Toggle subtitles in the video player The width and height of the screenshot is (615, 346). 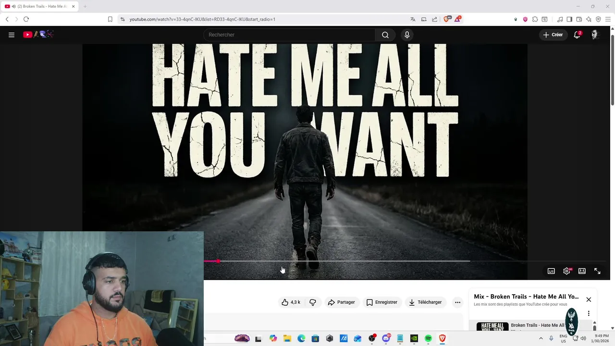(x=551, y=271)
